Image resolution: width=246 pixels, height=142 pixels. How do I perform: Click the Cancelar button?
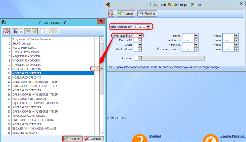93,139
